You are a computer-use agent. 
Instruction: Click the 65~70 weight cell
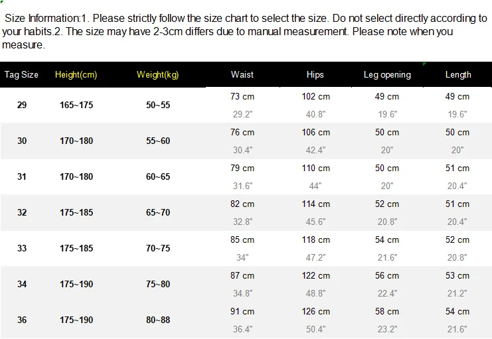pyautogui.click(x=158, y=212)
